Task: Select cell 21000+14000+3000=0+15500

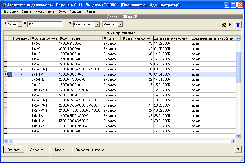Action: [x=81, y=111]
